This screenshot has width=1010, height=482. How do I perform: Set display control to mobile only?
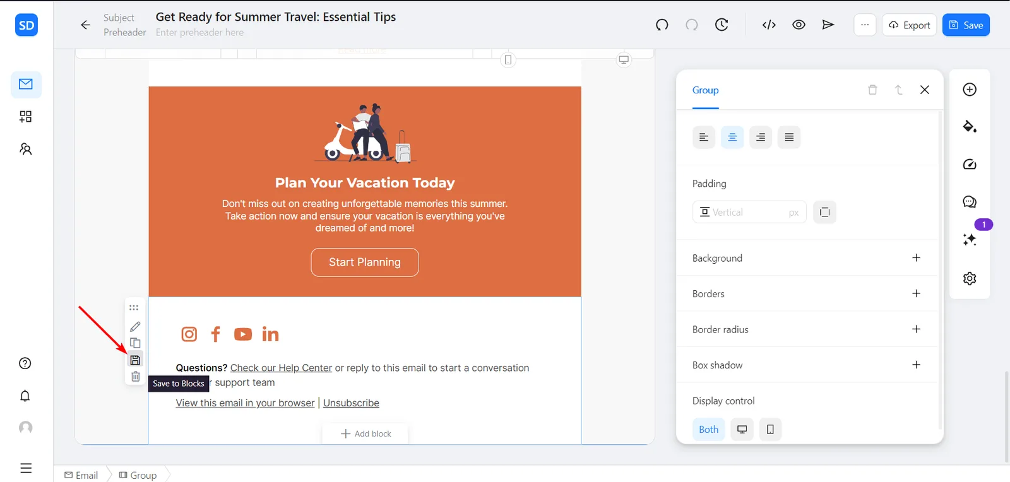770,429
